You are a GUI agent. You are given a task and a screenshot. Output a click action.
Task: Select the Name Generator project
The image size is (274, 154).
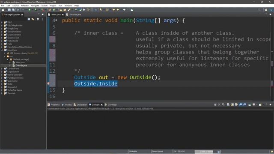[15, 75]
